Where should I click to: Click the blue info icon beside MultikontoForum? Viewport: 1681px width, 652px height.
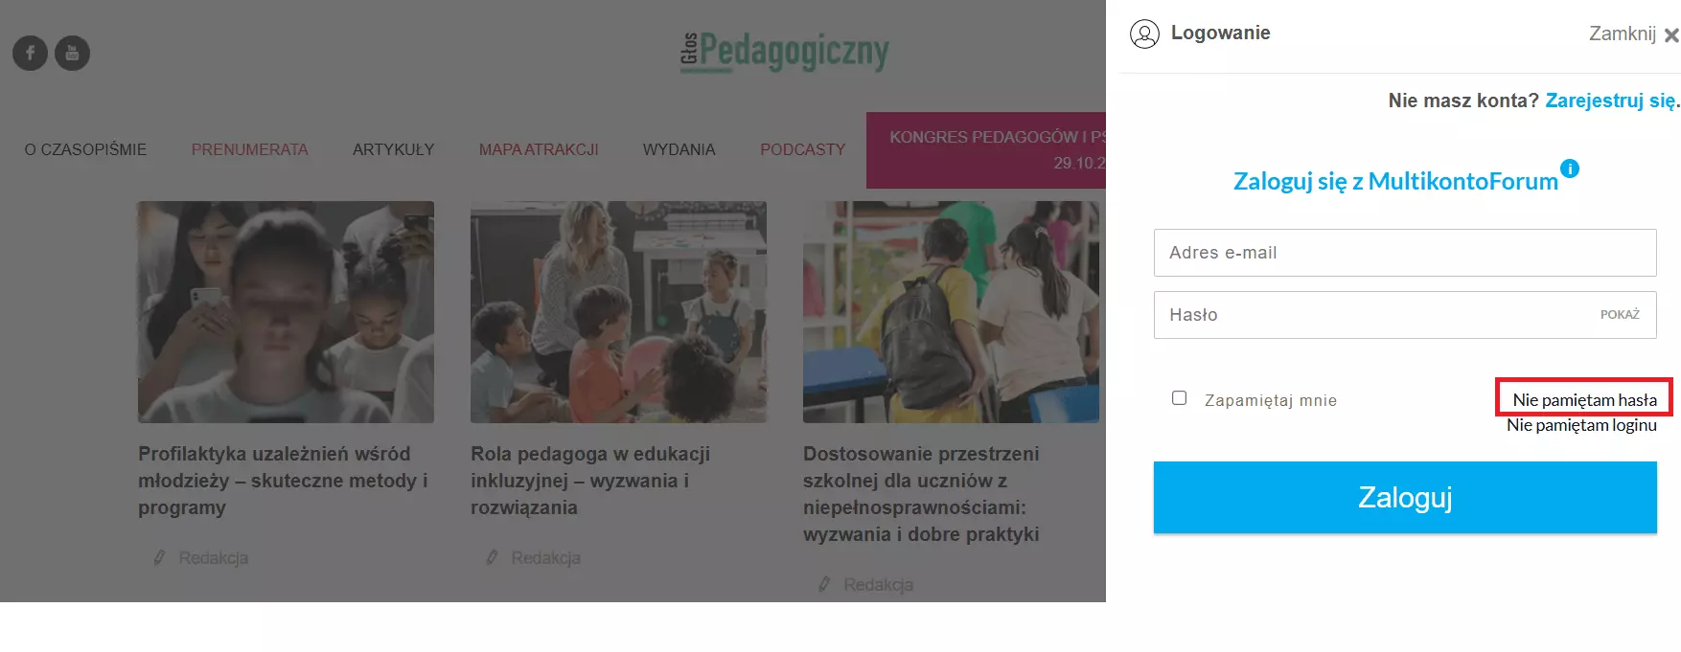pos(1570,169)
